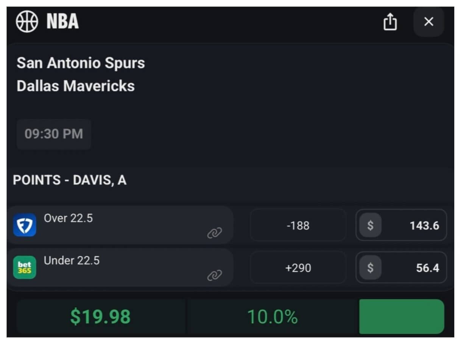Open the link icon for Over 22.5
The height and width of the screenshot is (344, 461).
point(214,233)
